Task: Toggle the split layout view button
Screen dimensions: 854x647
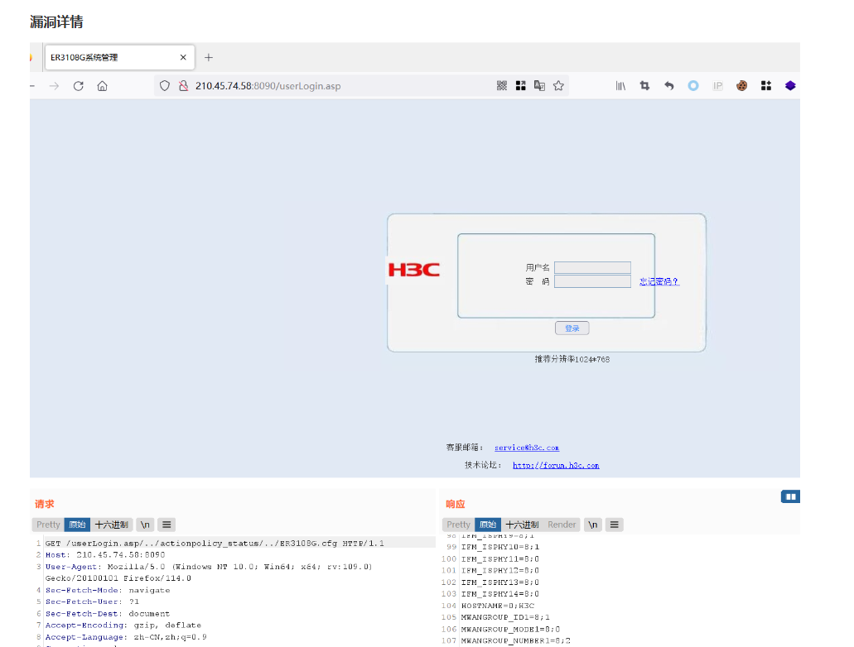Action: pyautogui.click(x=791, y=496)
